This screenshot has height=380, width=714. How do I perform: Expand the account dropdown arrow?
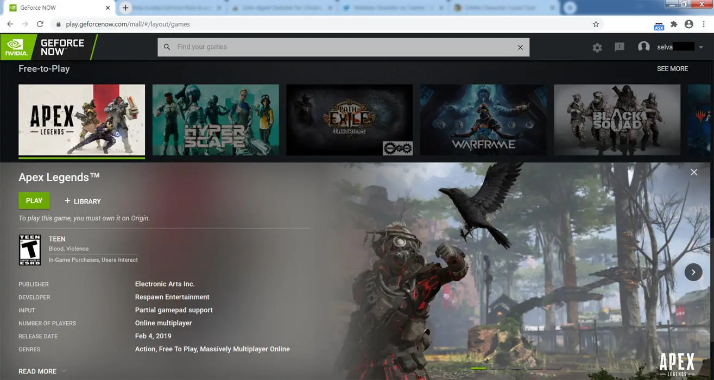tap(701, 47)
